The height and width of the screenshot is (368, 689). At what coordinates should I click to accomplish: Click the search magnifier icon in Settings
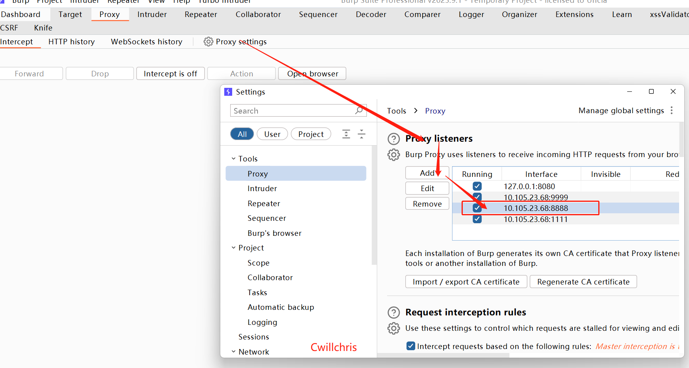[359, 110]
